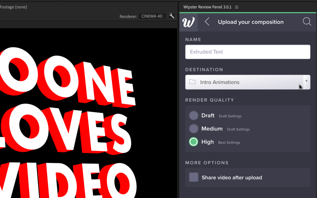Click the folder icon in Destination field
The image size is (317, 198).
(192, 82)
